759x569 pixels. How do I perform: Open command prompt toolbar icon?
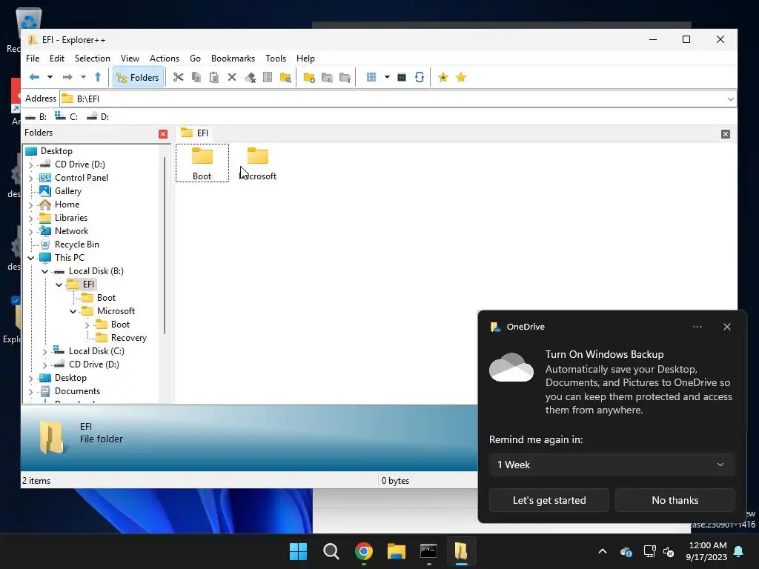click(x=402, y=77)
